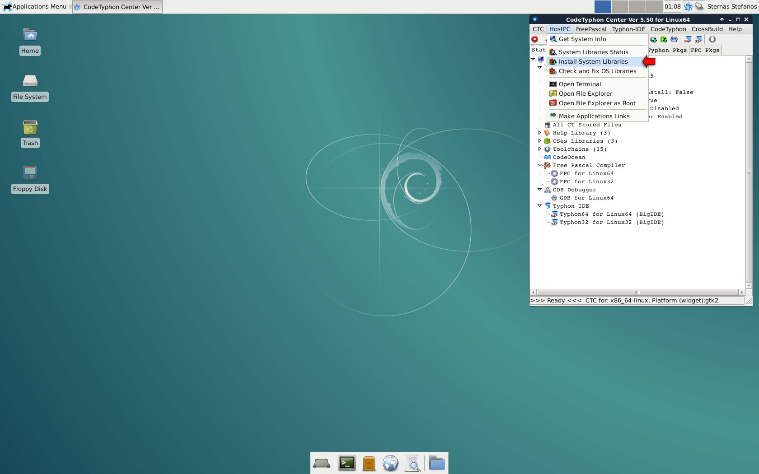The image size is (759, 474).
Task: Click the blue circular toolbar icon
Action: (x=674, y=39)
